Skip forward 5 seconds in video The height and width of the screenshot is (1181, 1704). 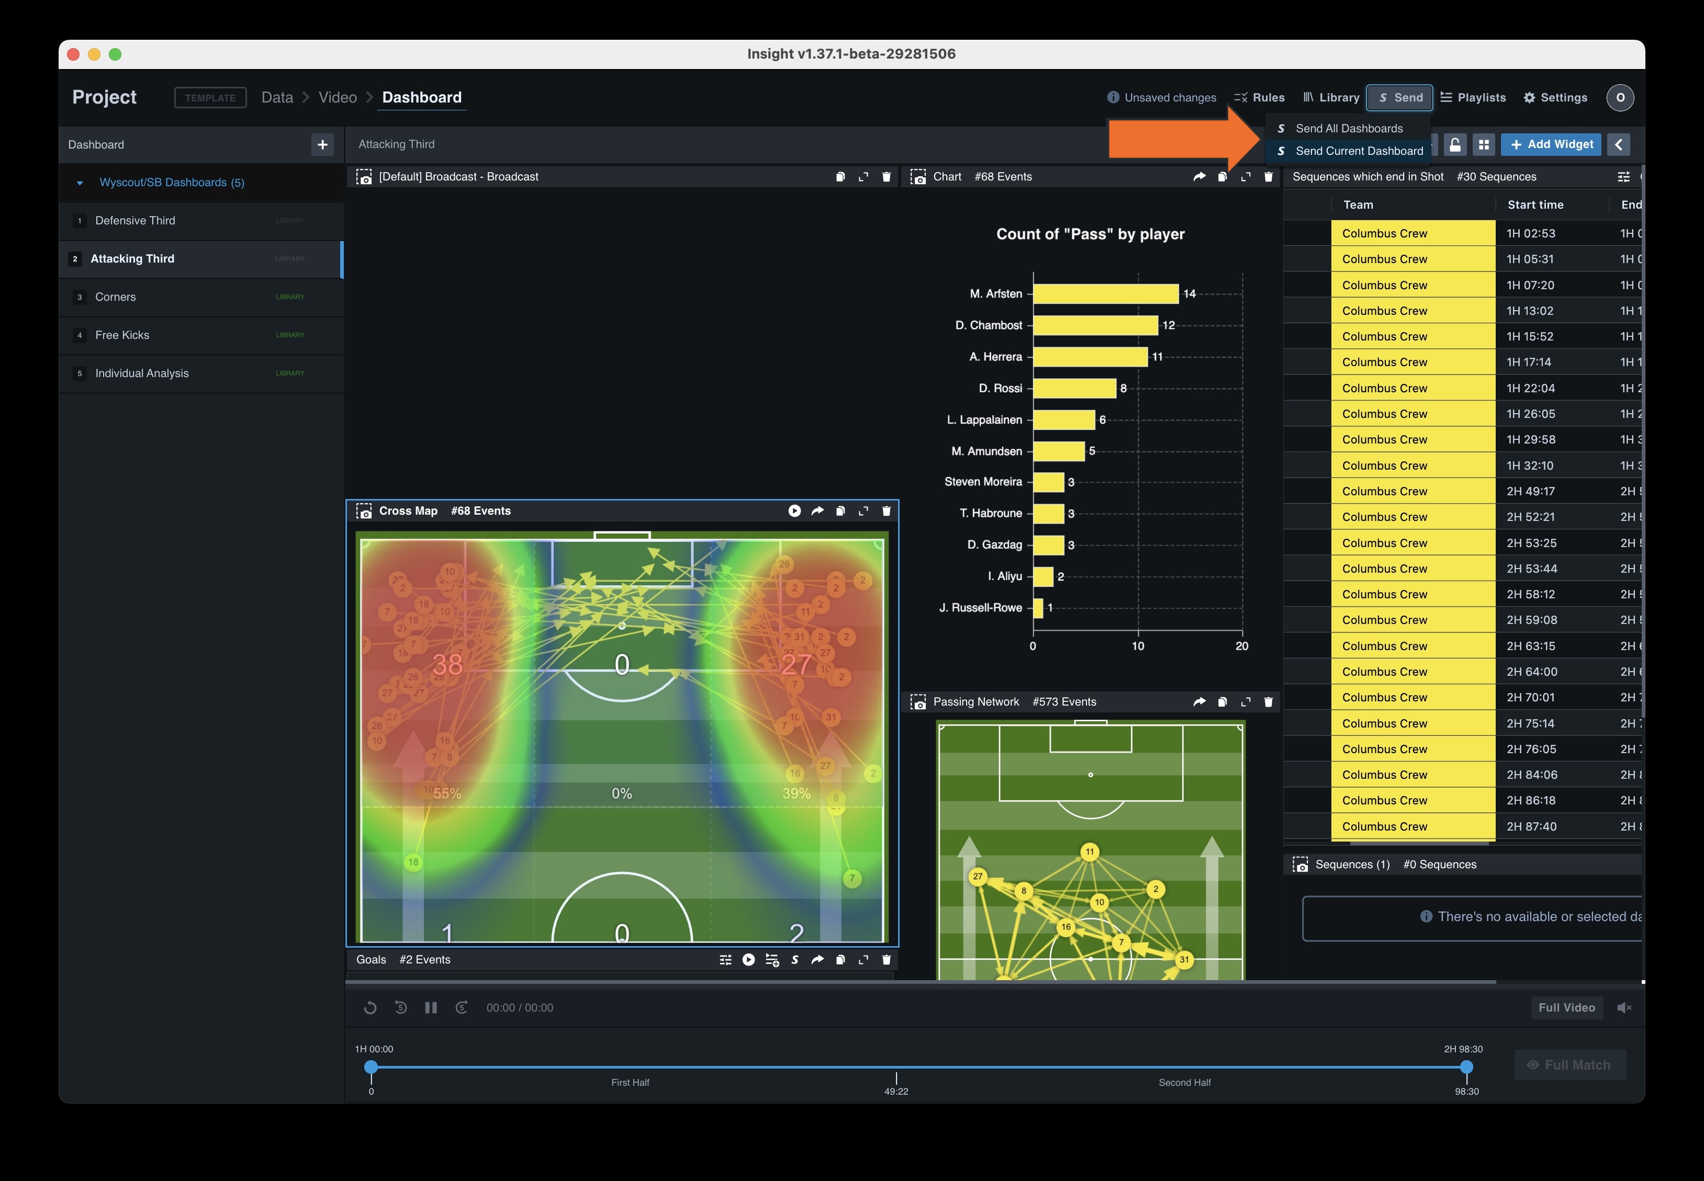tap(461, 1008)
